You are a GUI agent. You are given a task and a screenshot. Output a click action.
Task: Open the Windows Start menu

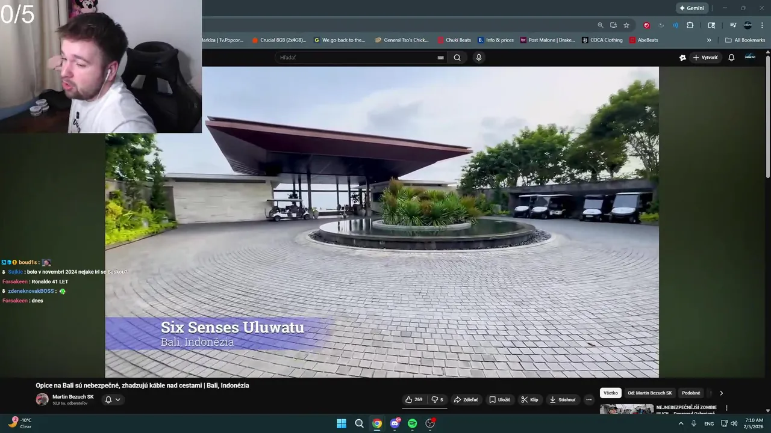pos(342,423)
